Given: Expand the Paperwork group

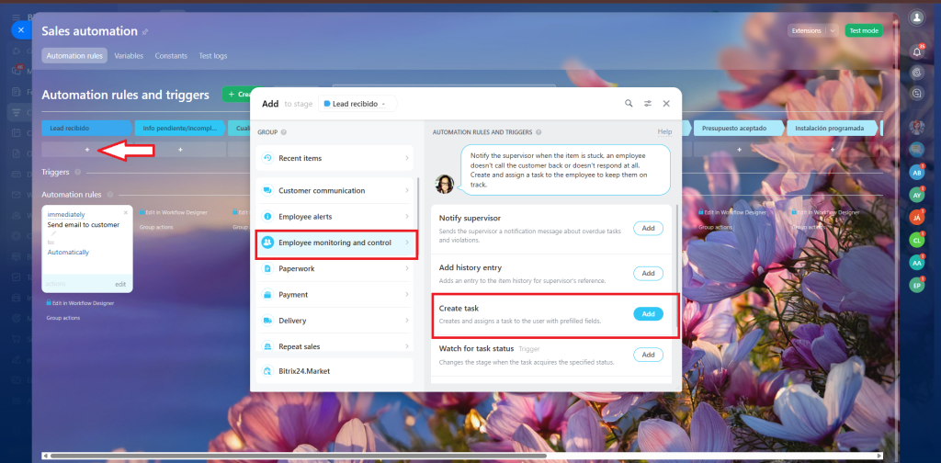Looking at the screenshot, I should click(336, 268).
